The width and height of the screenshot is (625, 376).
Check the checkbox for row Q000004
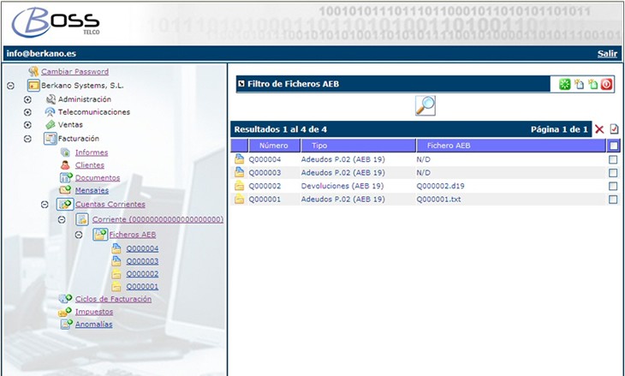pyautogui.click(x=612, y=159)
